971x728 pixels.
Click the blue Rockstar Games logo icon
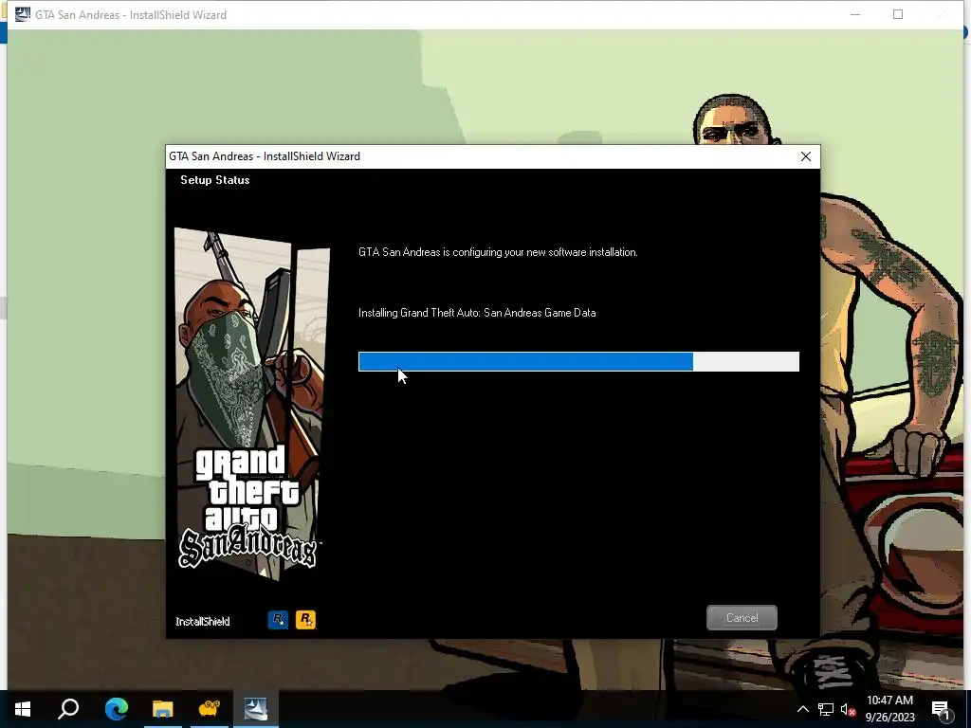[x=278, y=620]
